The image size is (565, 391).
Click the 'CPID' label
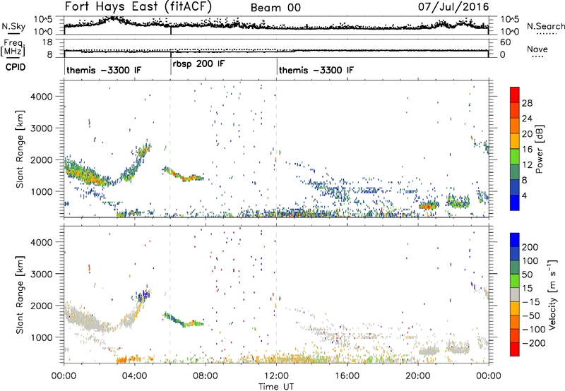(x=16, y=67)
